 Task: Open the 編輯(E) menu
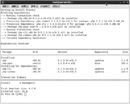tap(15, 6)
